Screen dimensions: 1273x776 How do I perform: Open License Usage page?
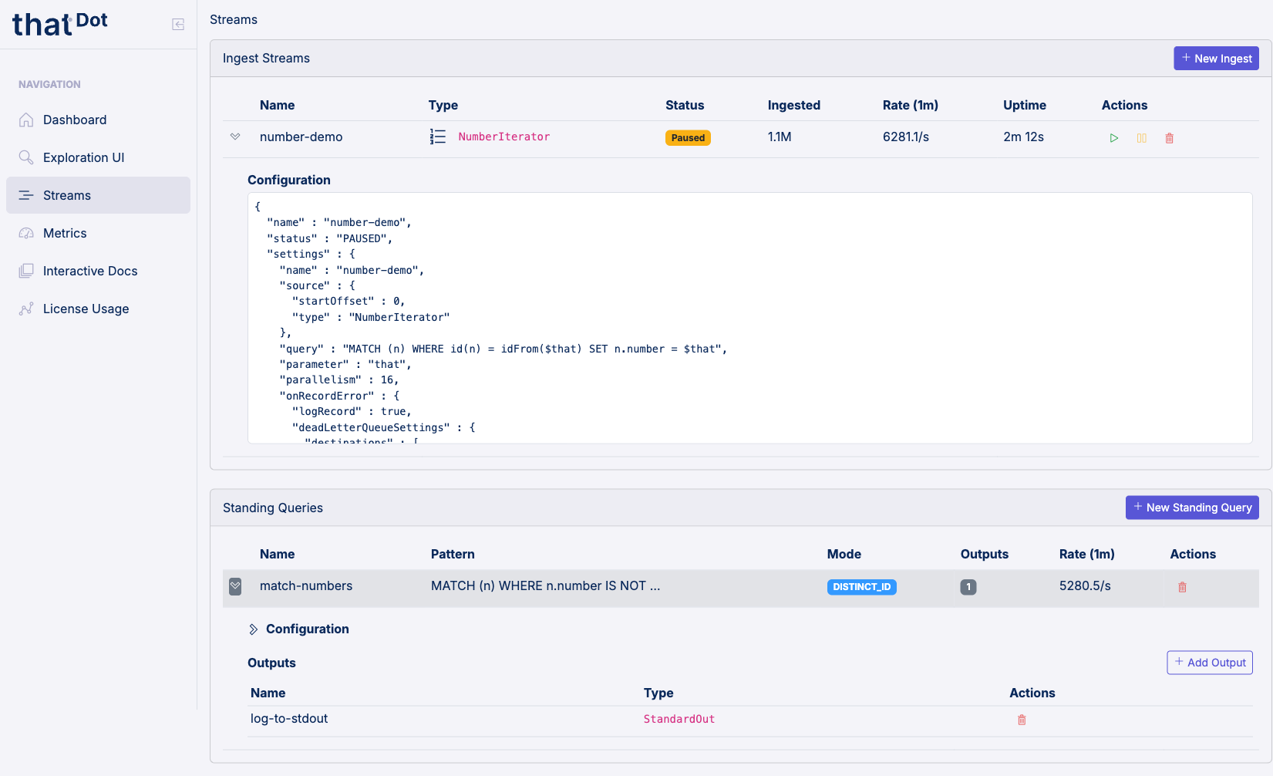(98, 309)
